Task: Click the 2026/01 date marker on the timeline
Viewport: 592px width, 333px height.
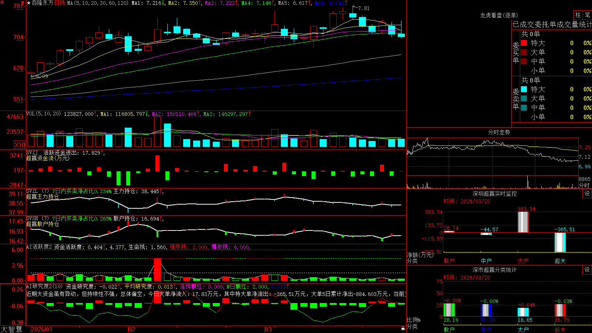Action: [42, 329]
